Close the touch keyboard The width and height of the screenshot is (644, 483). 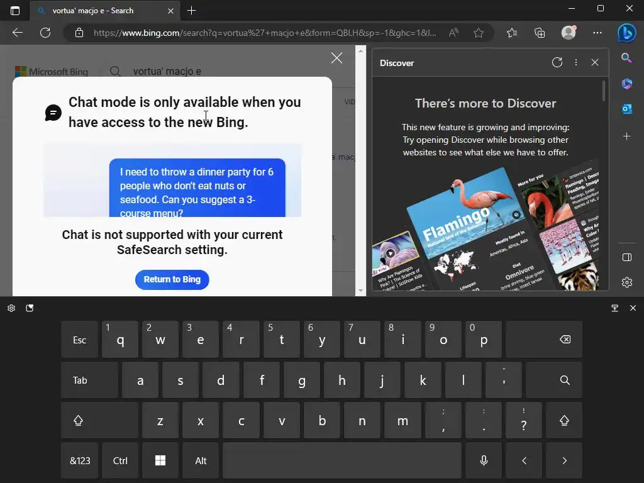point(633,308)
